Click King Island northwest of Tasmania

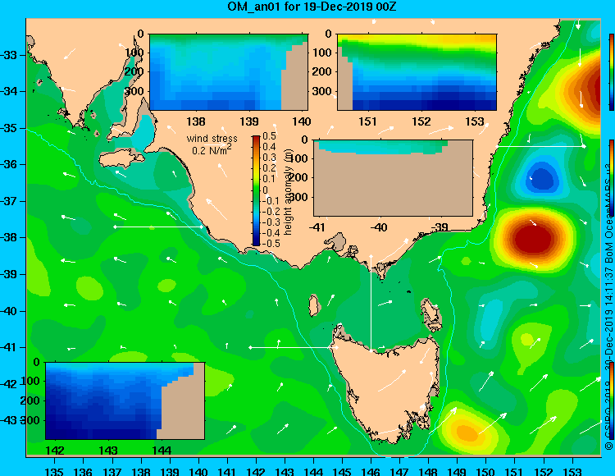313,305
